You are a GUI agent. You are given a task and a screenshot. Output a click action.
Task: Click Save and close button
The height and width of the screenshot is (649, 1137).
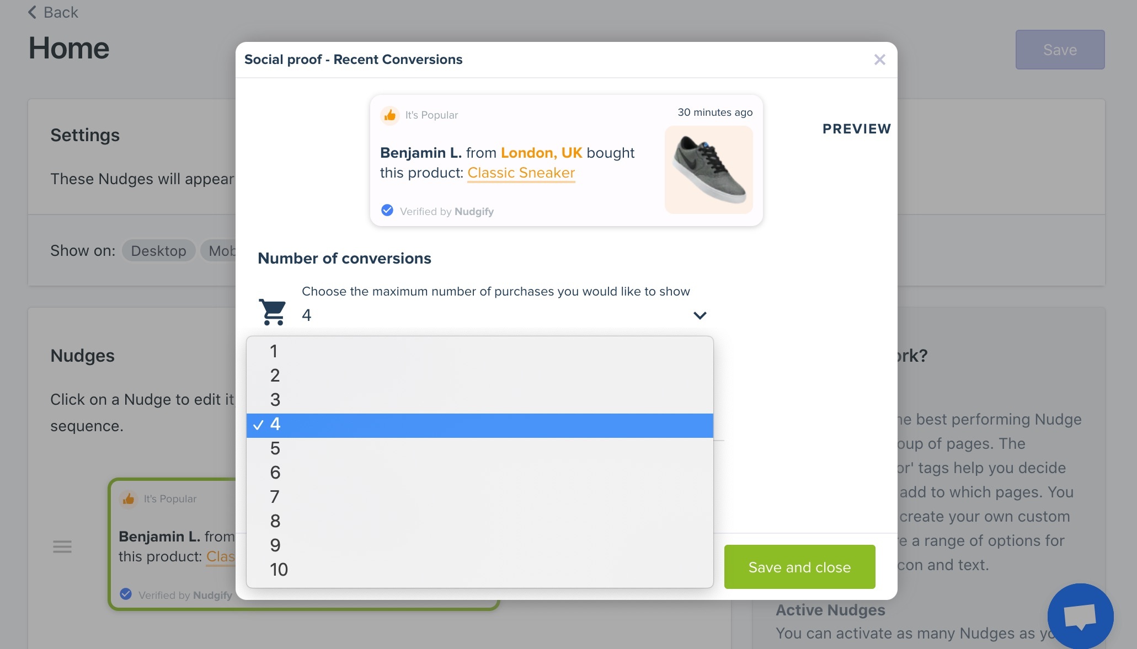pyautogui.click(x=799, y=567)
